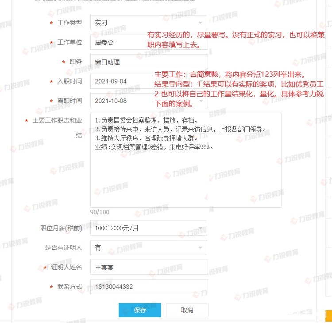The image size is (332, 323).
Task: Click the 联系方式 field with 18130044332
Action: (149, 287)
